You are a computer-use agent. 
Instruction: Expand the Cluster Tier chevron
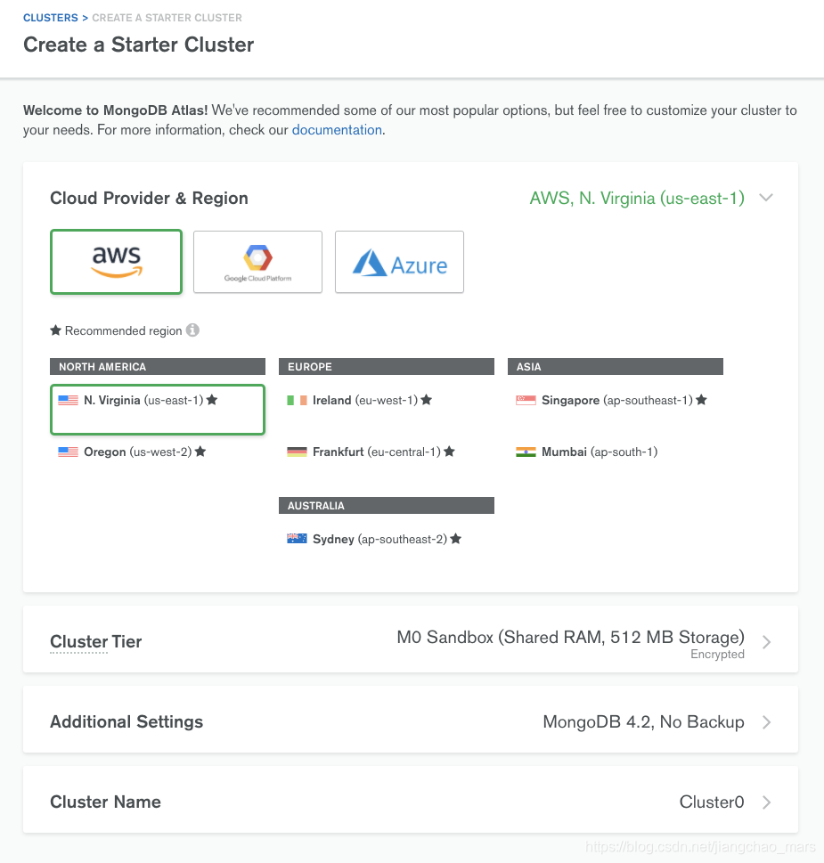tap(766, 642)
